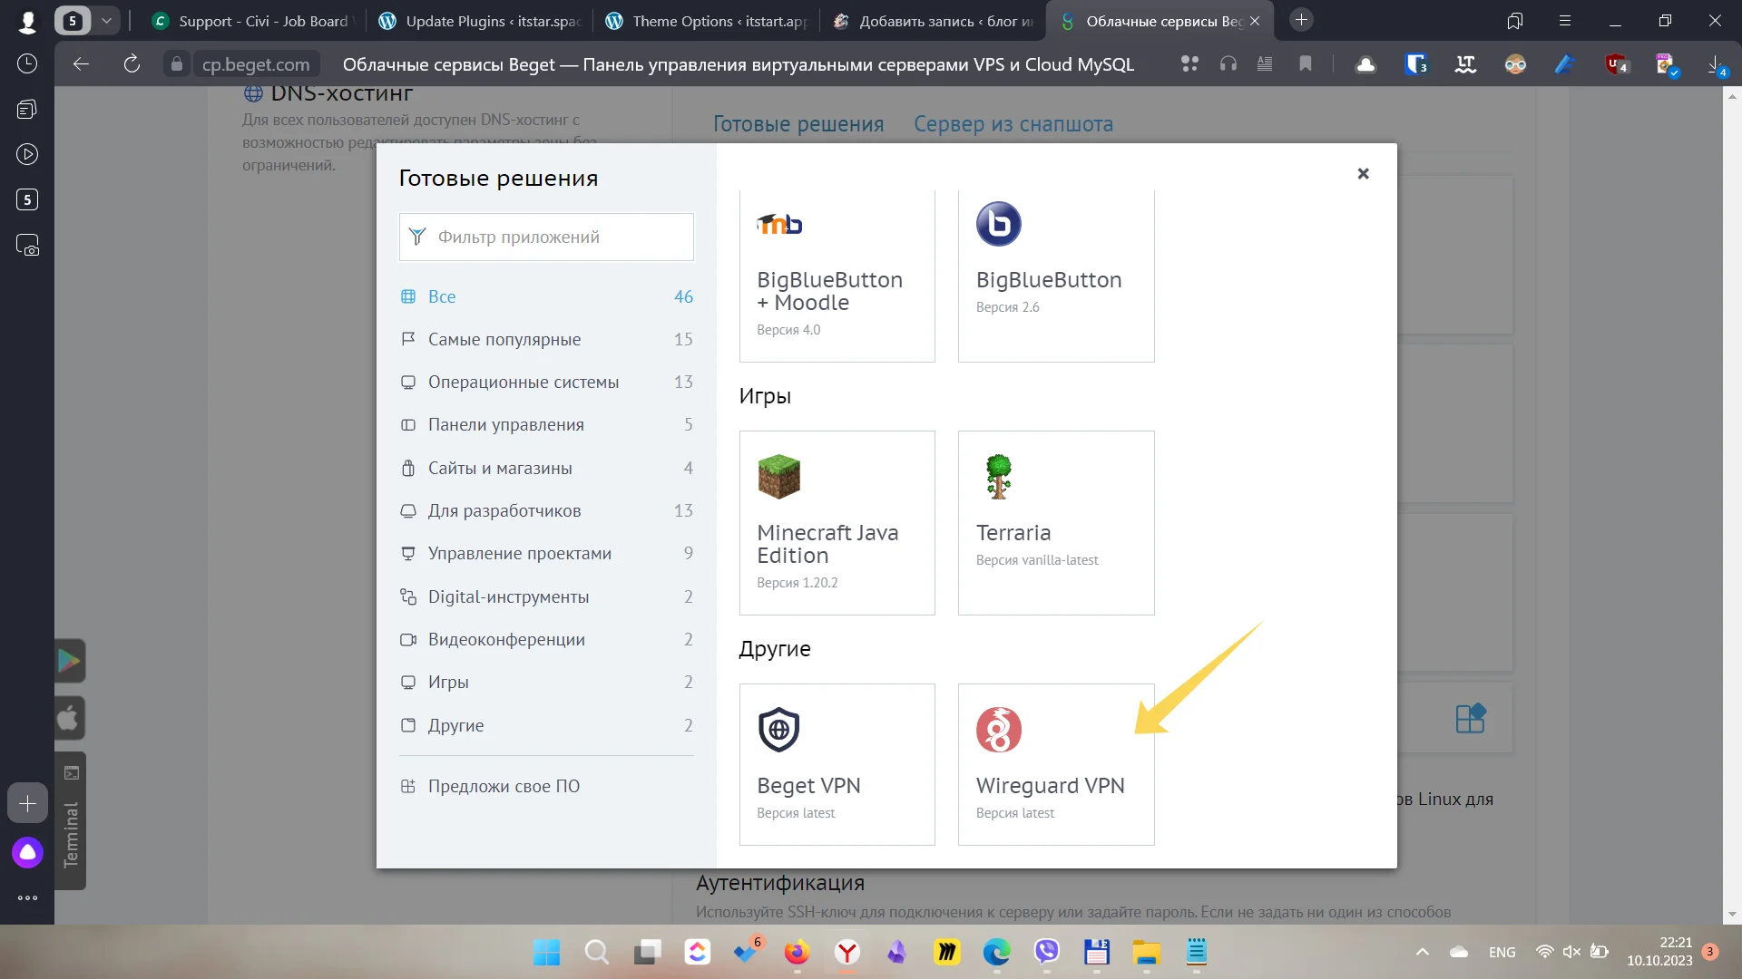Image resolution: width=1742 pixels, height=979 pixels.
Task: Switch ENG keyboard language
Action: [x=1502, y=952]
